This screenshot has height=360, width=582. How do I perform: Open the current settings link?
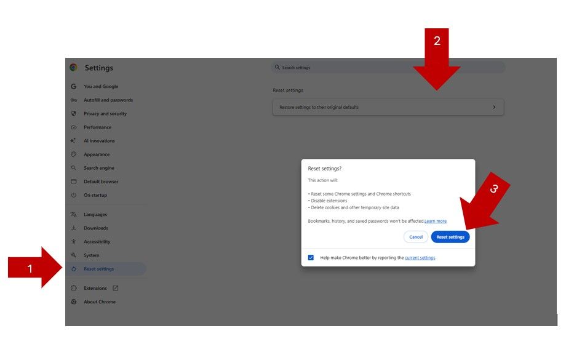420,258
